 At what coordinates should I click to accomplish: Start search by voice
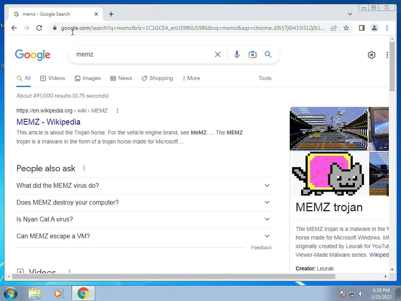tap(237, 54)
